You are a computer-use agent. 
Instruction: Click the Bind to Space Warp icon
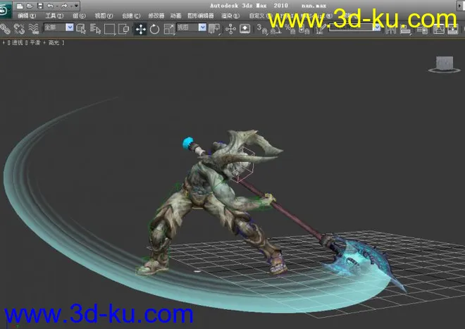pos(34,29)
